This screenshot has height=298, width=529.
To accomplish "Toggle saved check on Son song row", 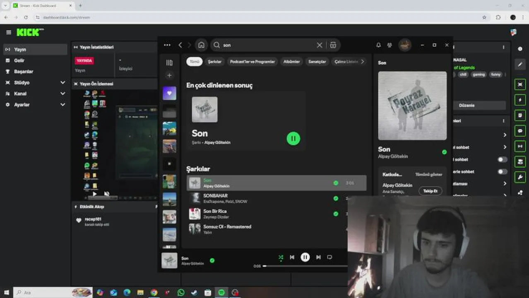I will coord(336,183).
